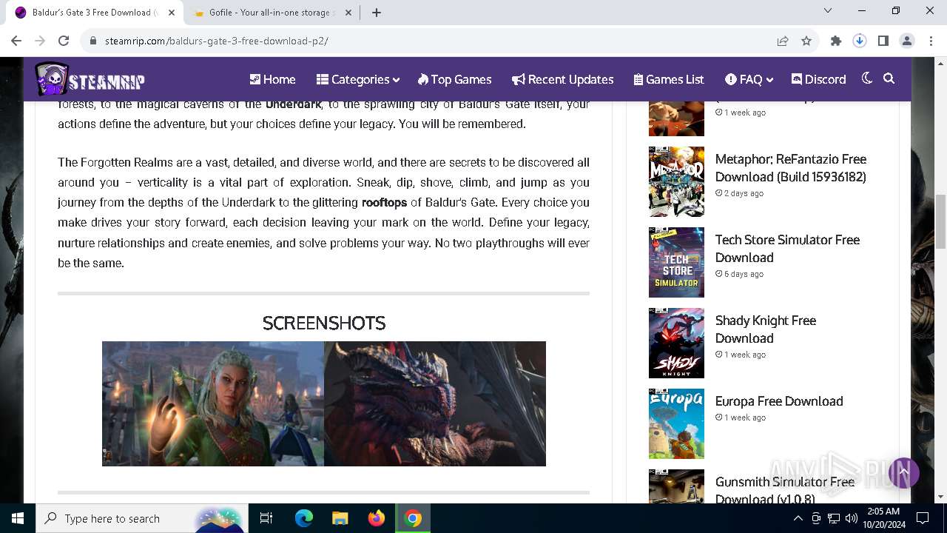Open the Games List page
Screen dimensions: 947x533
coord(669,79)
